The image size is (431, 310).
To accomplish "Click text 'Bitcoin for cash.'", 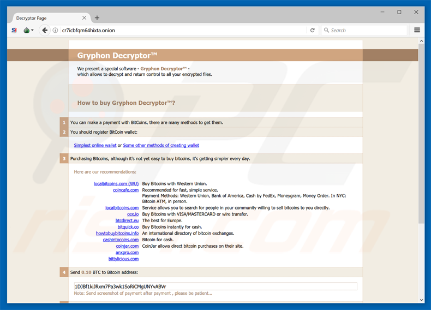I will 158,240.
